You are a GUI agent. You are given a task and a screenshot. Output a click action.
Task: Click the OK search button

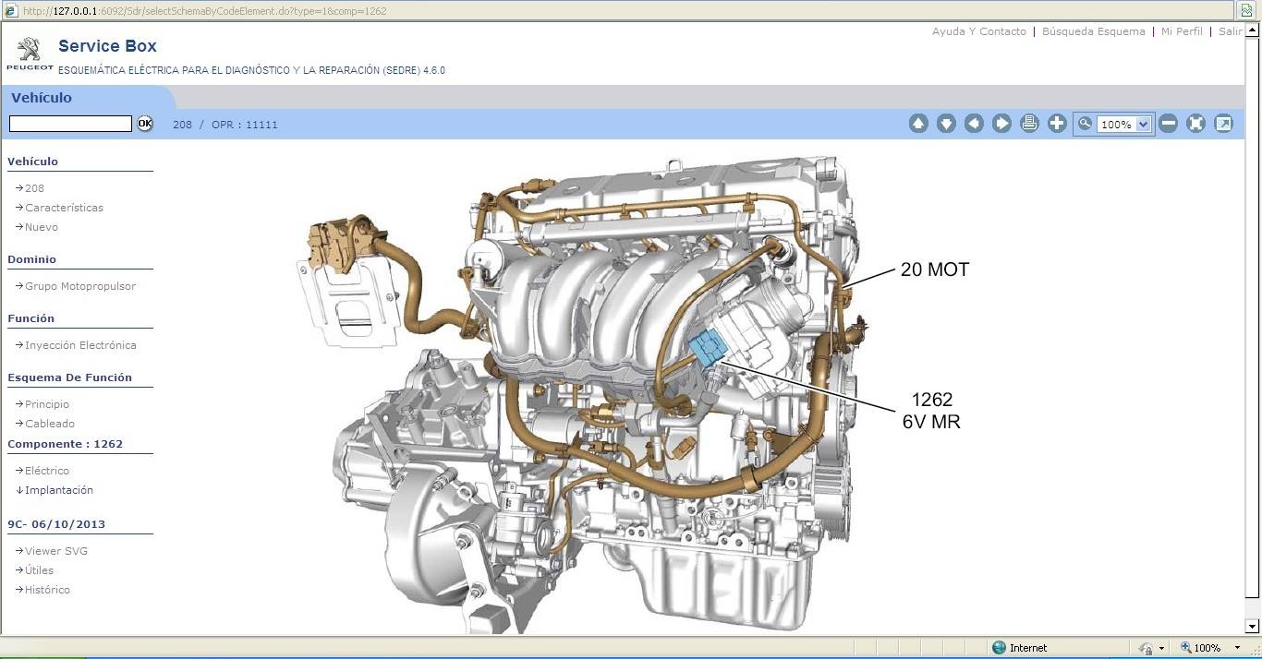[x=145, y=124]
